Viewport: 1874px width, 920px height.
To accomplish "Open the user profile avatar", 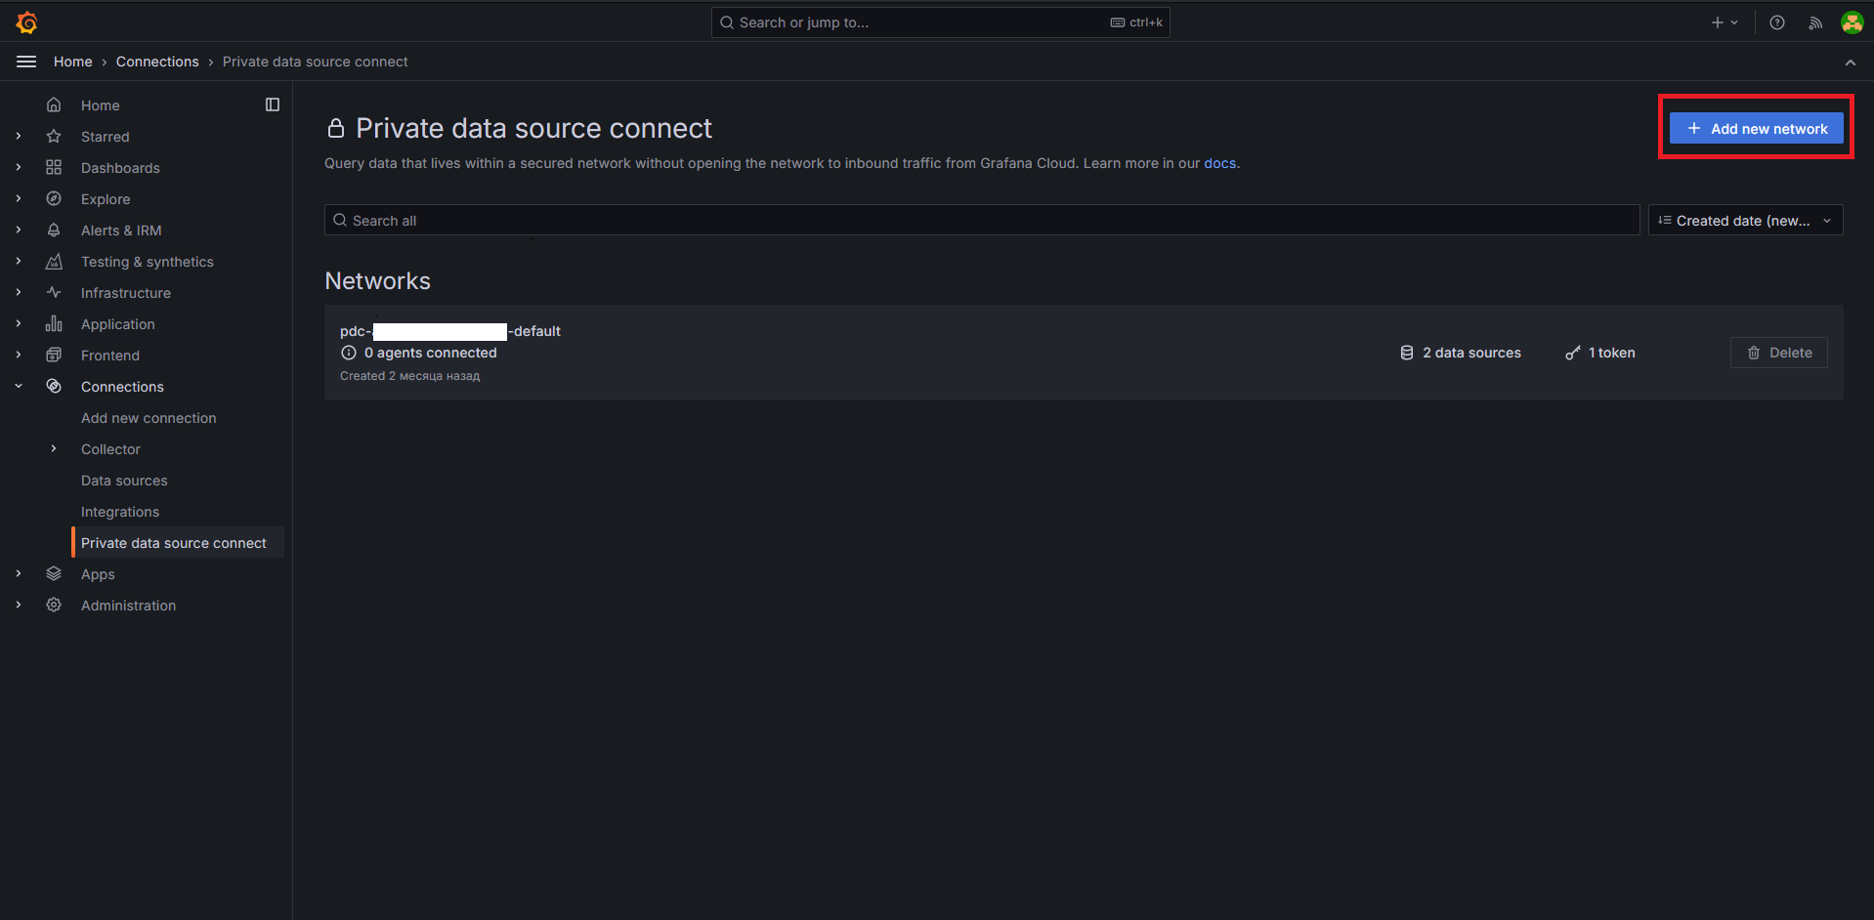I will click(1852, 22).
